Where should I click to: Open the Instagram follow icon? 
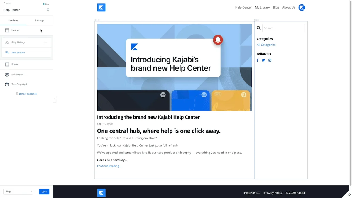[x=270, y=60]
